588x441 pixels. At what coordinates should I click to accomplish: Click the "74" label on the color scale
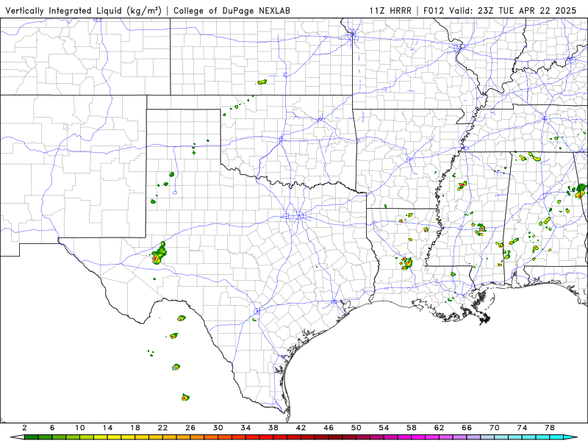(522, 428)
